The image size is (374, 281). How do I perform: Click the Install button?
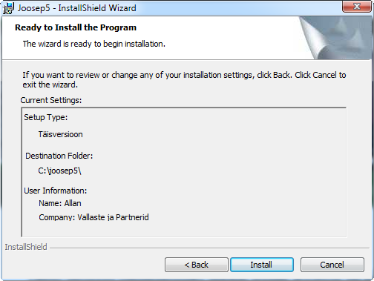click(x=262, y=265)
